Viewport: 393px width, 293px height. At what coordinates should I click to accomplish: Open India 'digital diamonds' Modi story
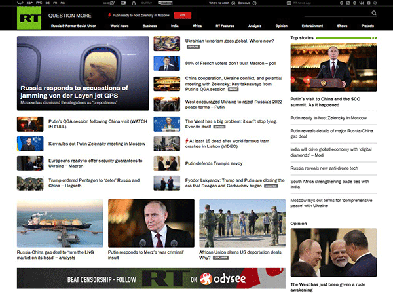331,152
